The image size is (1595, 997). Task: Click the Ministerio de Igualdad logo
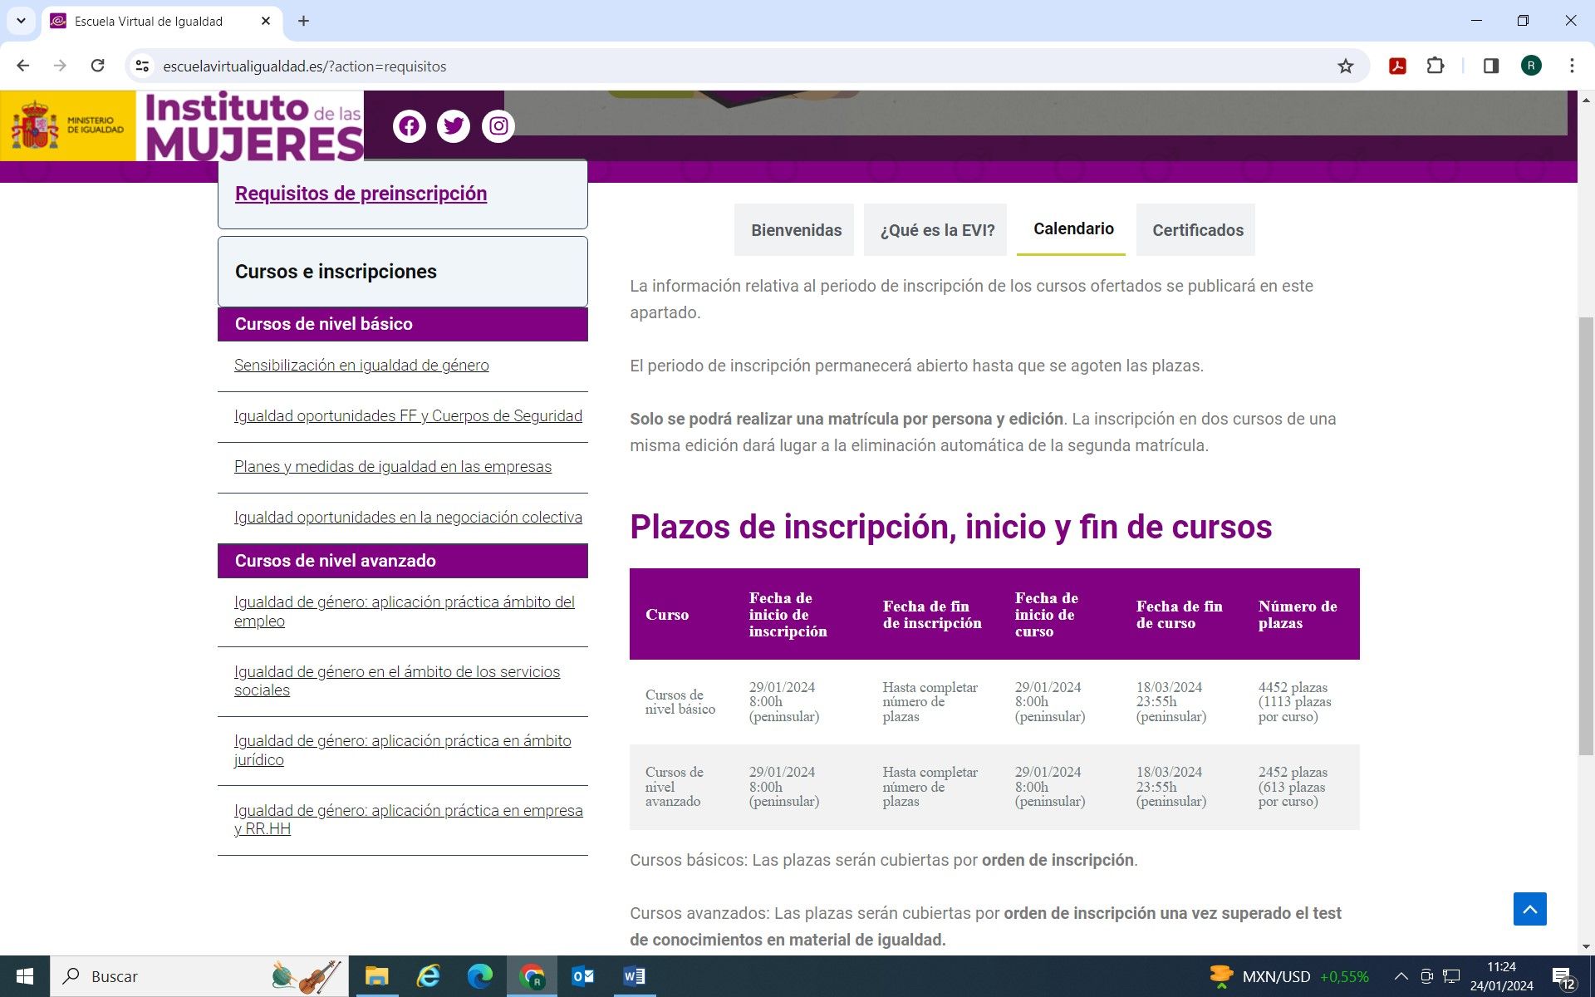pos(68,125)
